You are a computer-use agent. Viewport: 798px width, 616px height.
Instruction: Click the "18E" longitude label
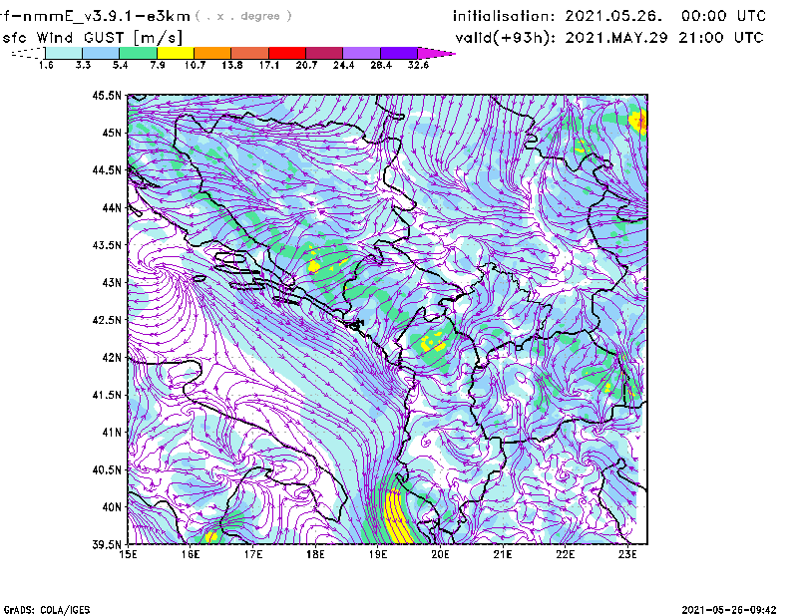point(315,554)
